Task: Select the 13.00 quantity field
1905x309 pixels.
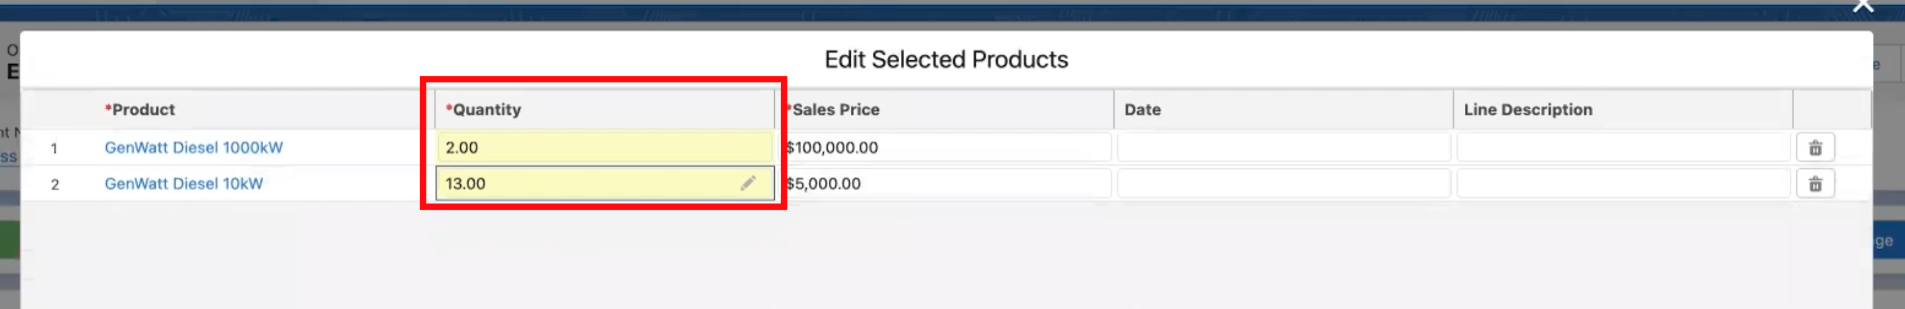Action: point(604,183)
